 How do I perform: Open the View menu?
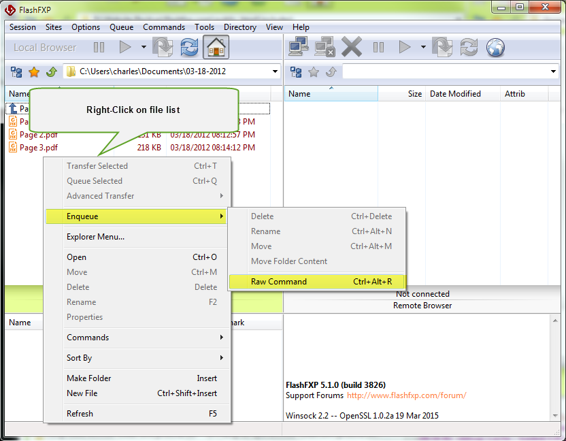[x=274, y=27]
